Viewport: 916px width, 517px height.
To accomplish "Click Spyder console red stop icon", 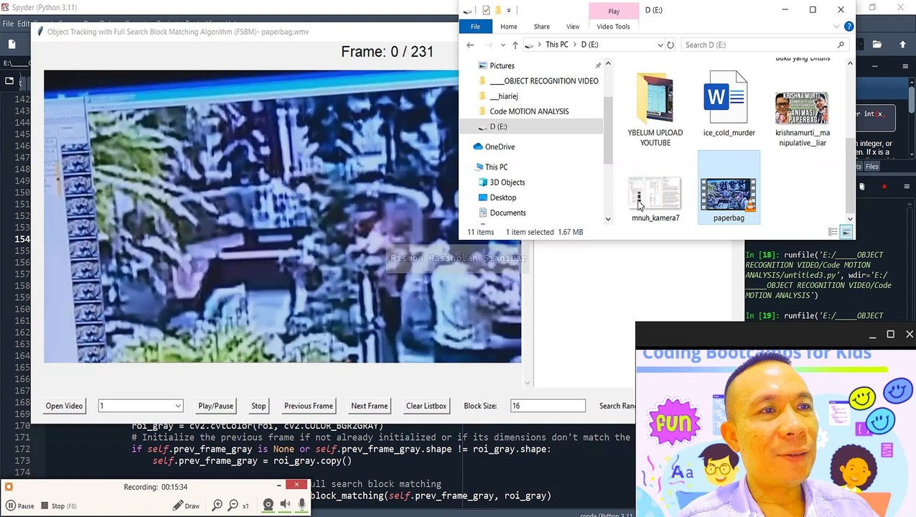I will click(x=884, y=187).
